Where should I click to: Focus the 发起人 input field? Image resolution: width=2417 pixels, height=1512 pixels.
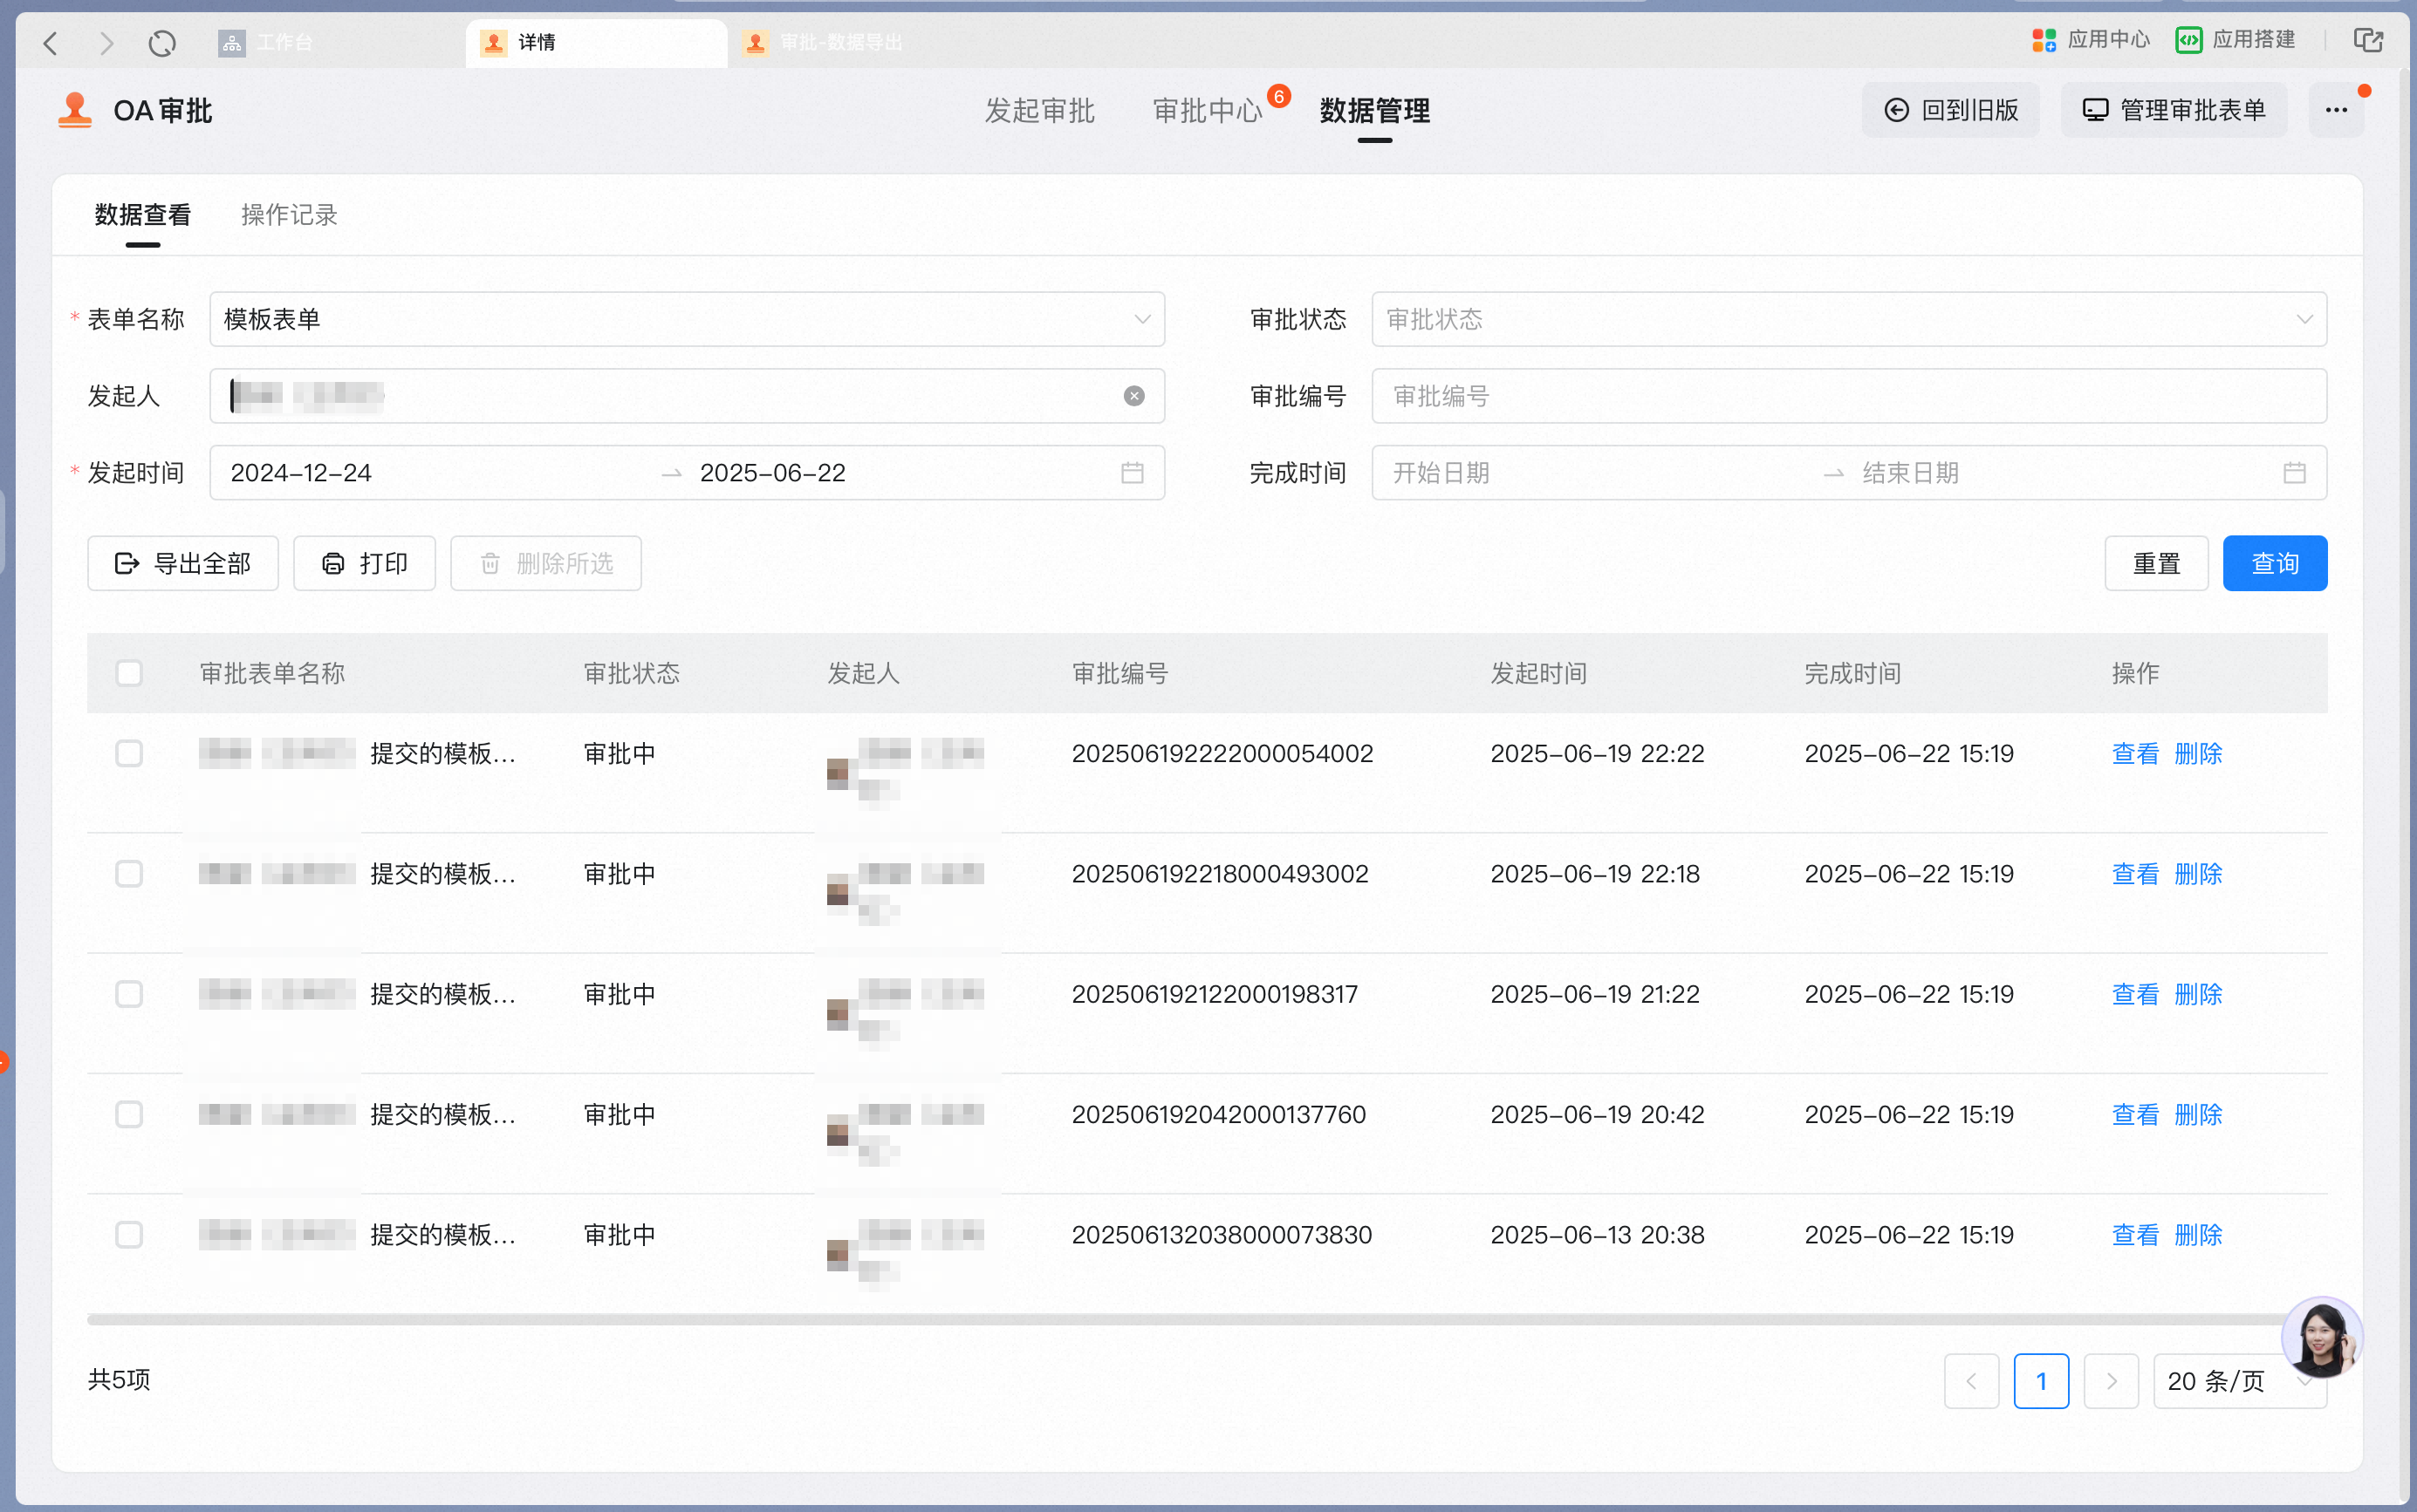pos(687,396)
